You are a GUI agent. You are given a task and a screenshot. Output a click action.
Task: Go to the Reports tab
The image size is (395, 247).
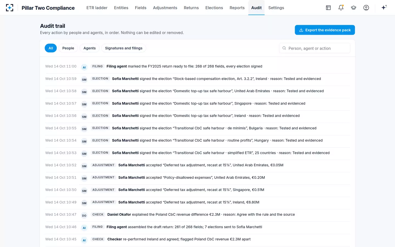tap(237, 8)
